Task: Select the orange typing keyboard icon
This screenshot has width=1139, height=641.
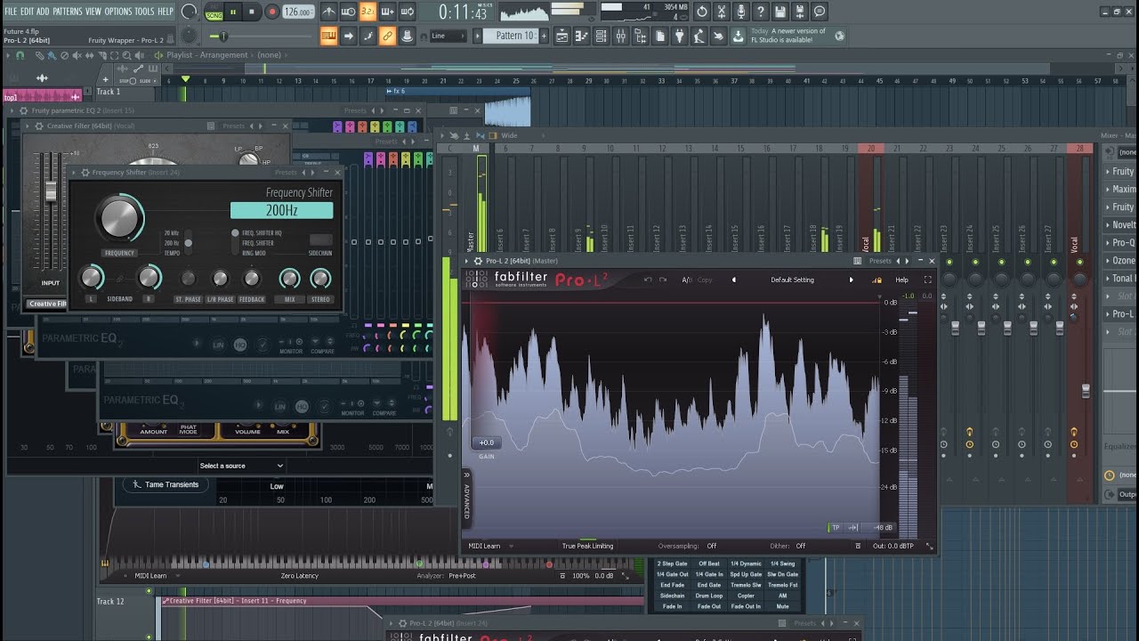Action: [x=328, y=37]
